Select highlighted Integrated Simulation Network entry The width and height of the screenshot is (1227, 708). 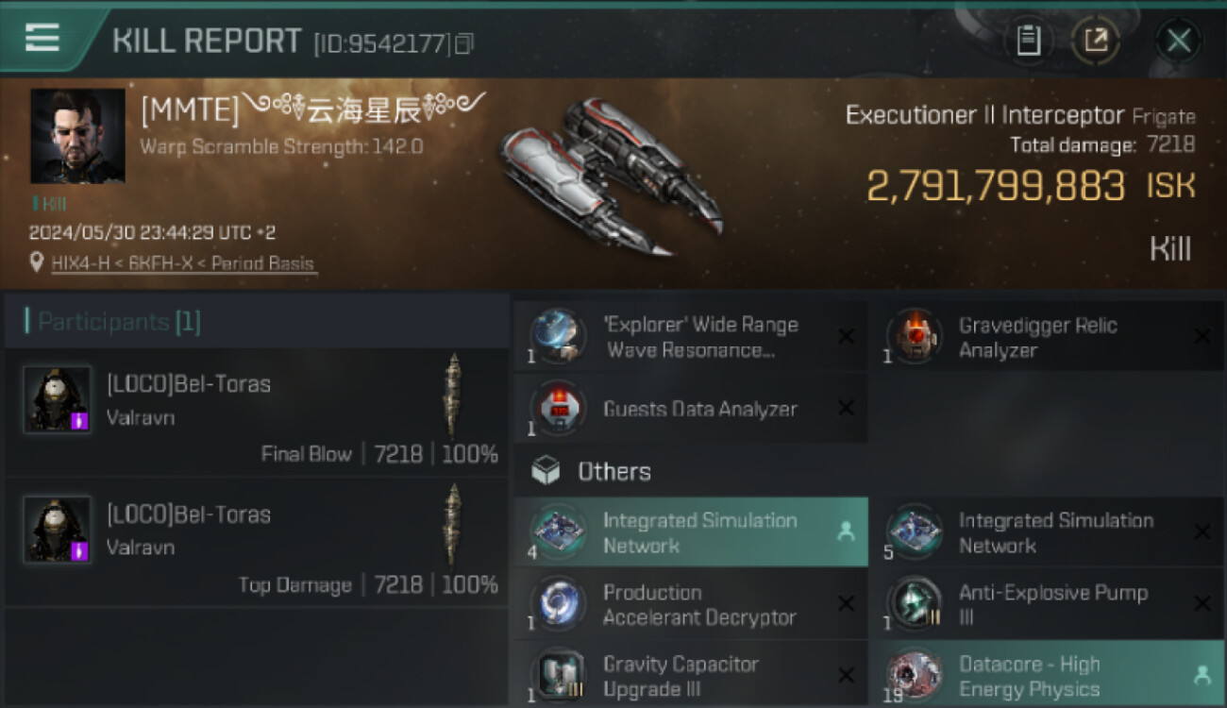tap(691, 532)
